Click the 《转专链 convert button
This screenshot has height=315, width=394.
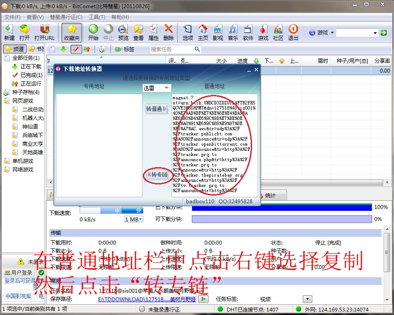157,175
